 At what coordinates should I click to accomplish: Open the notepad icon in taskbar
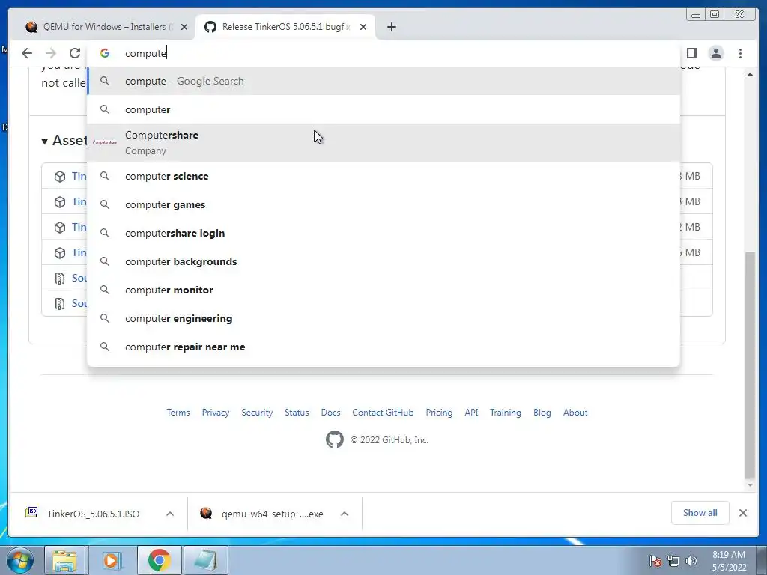pos(206,560)
